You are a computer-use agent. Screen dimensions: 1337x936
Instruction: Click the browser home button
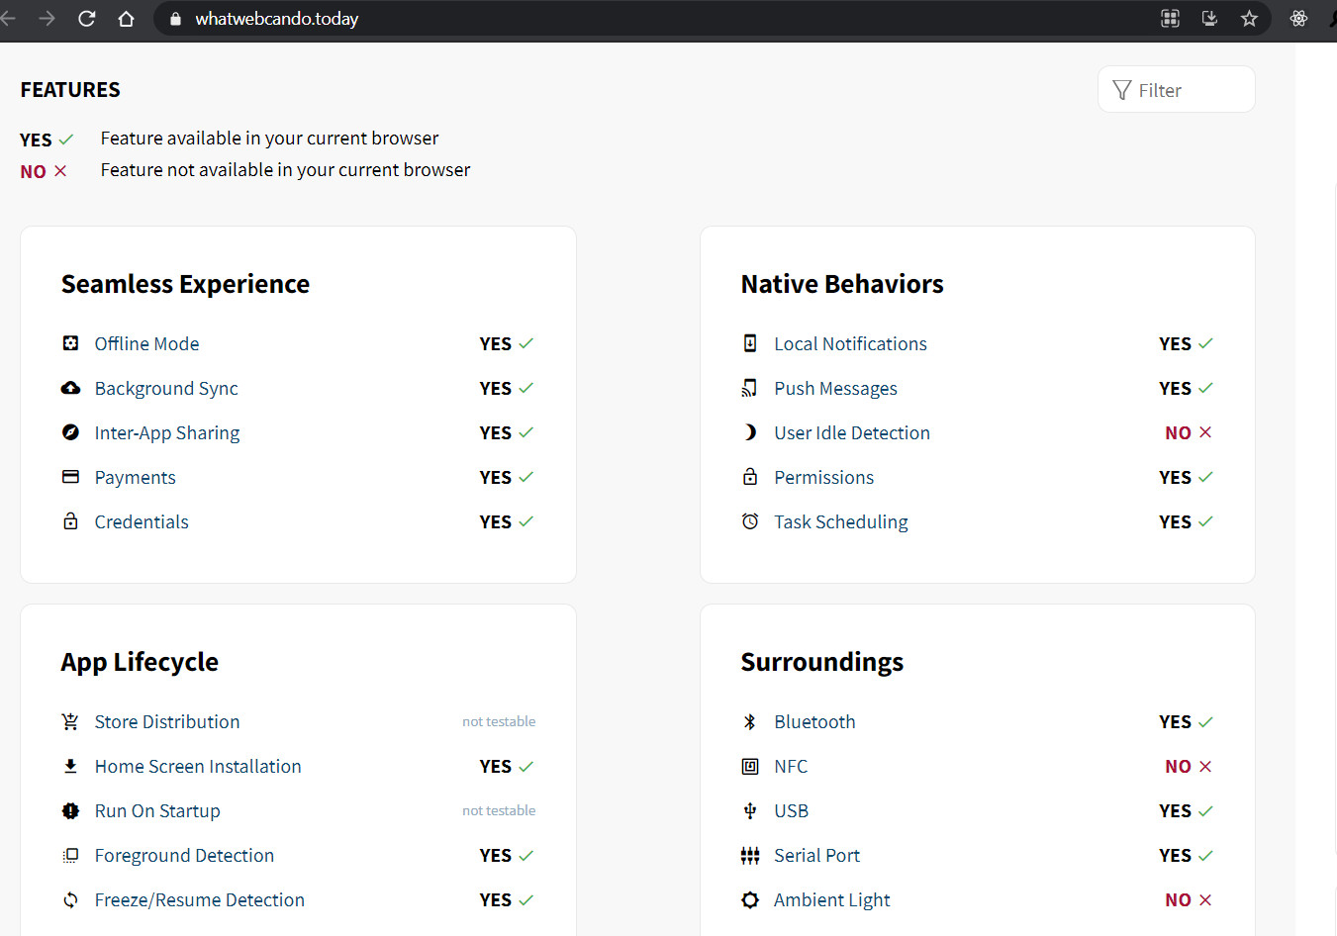126,19
